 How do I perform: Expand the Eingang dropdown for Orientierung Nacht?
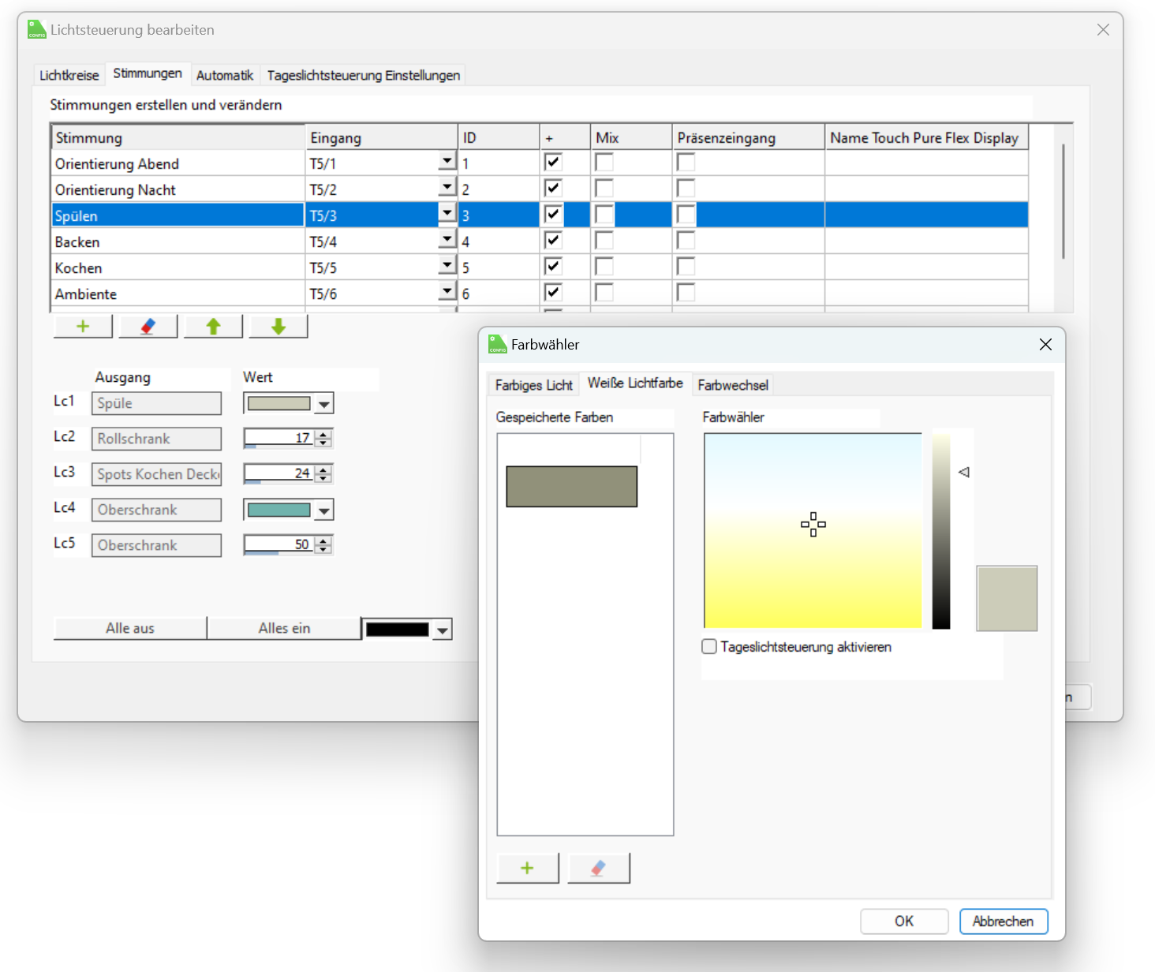(x=447, y=189)
